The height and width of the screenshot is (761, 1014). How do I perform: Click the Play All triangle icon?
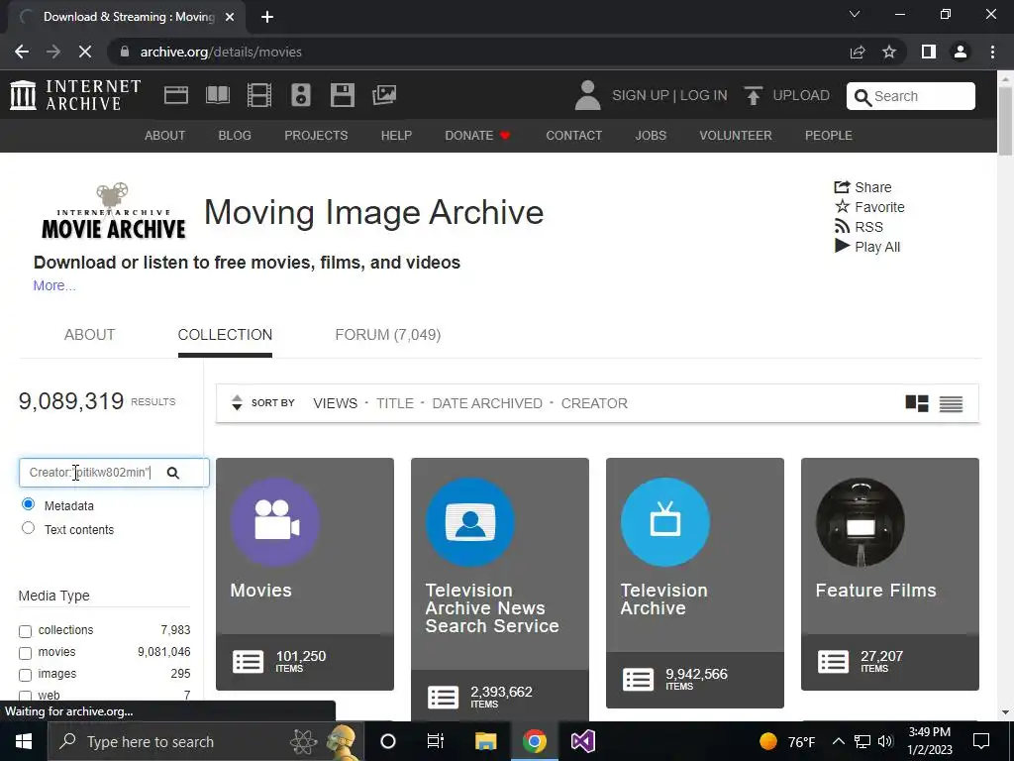pyautogui.click(x=842, y=246)
